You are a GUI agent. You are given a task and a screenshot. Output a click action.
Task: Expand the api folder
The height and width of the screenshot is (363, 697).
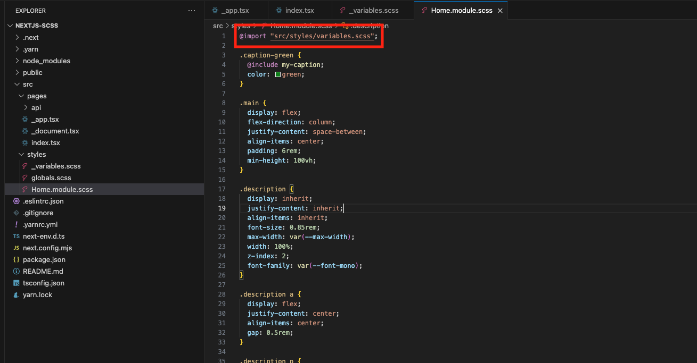click(x=26, y=108)
